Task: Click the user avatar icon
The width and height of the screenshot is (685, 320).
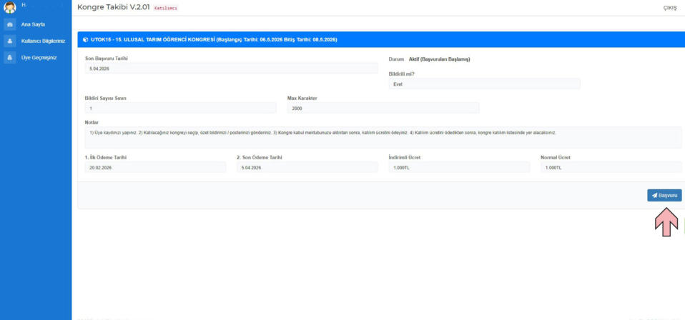Action: click(10, 7)
